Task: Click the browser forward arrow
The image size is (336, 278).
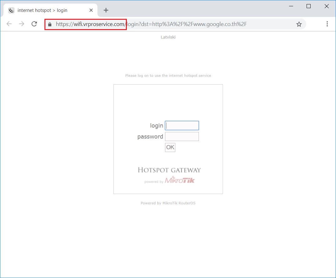Action: click(22, 24)
